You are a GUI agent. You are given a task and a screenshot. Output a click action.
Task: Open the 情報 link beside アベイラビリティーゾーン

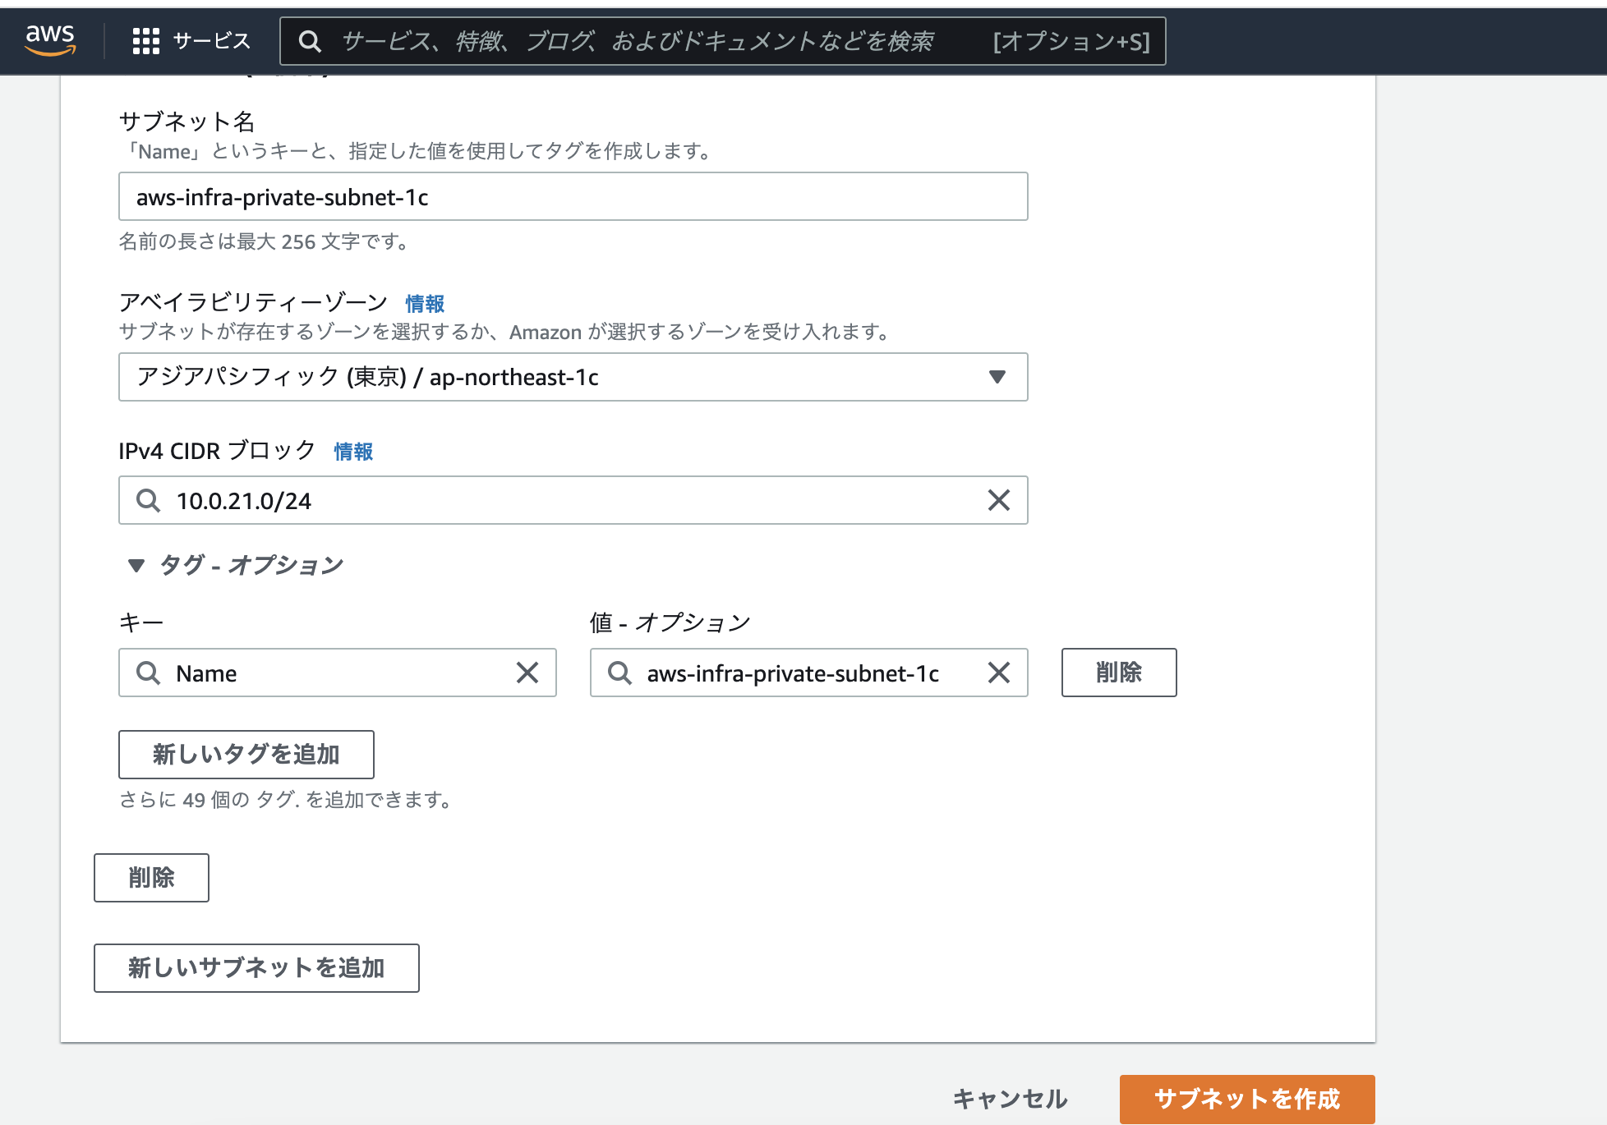pos(423,303)
